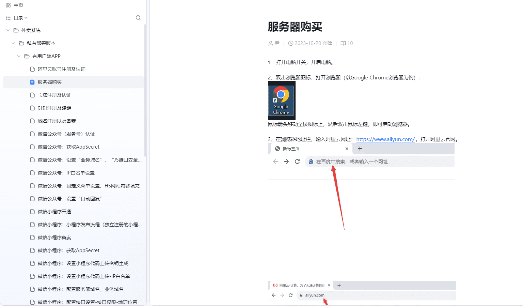Open the aliyun.com hyperlink

click(385, 139)
